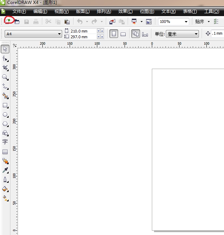Click the Import icon in the toolbar
Image resolution: width=224 pixels, height=235 pixels.
pos(112,22)
